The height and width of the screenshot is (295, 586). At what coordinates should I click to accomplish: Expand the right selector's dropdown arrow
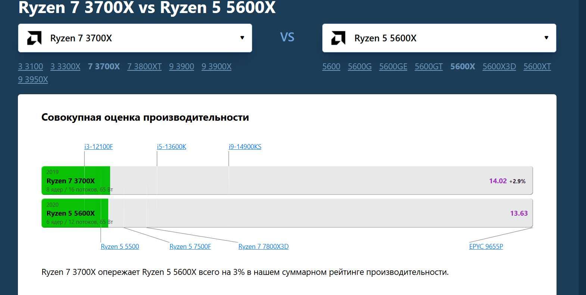pos(546,38)
